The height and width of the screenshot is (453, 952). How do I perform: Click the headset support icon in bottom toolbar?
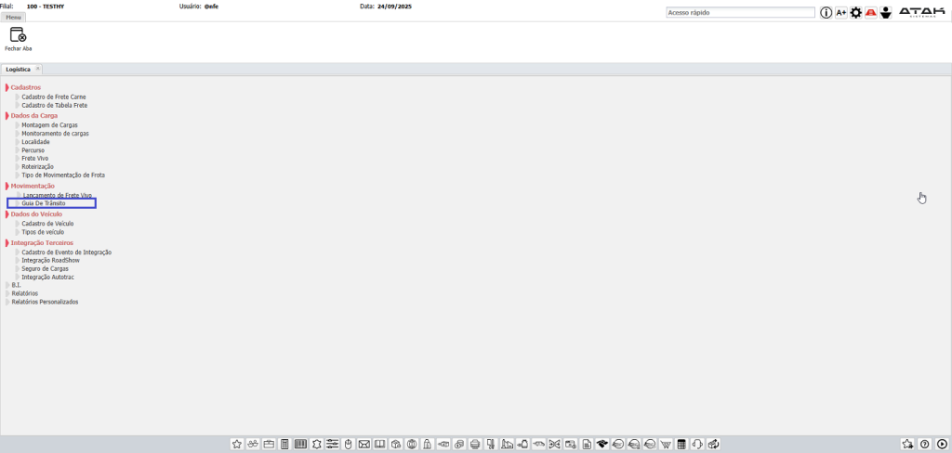(697, 445)
